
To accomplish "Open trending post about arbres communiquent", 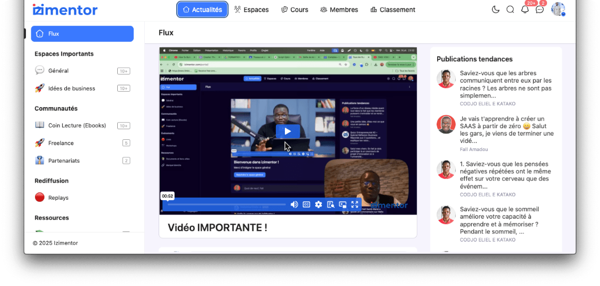I will point(506,84).
